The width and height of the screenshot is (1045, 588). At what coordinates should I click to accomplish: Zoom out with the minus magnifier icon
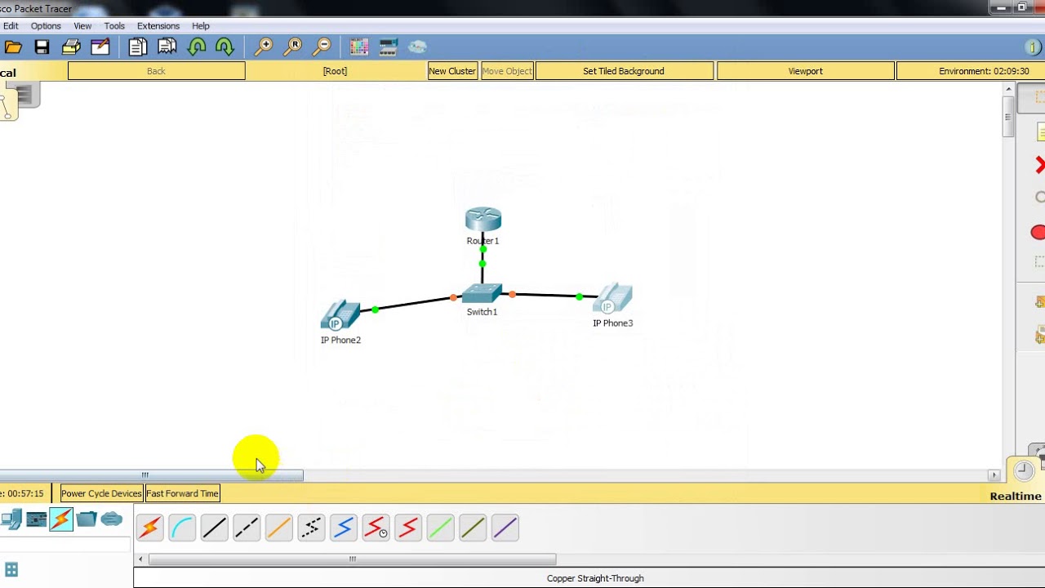point(322,47)
